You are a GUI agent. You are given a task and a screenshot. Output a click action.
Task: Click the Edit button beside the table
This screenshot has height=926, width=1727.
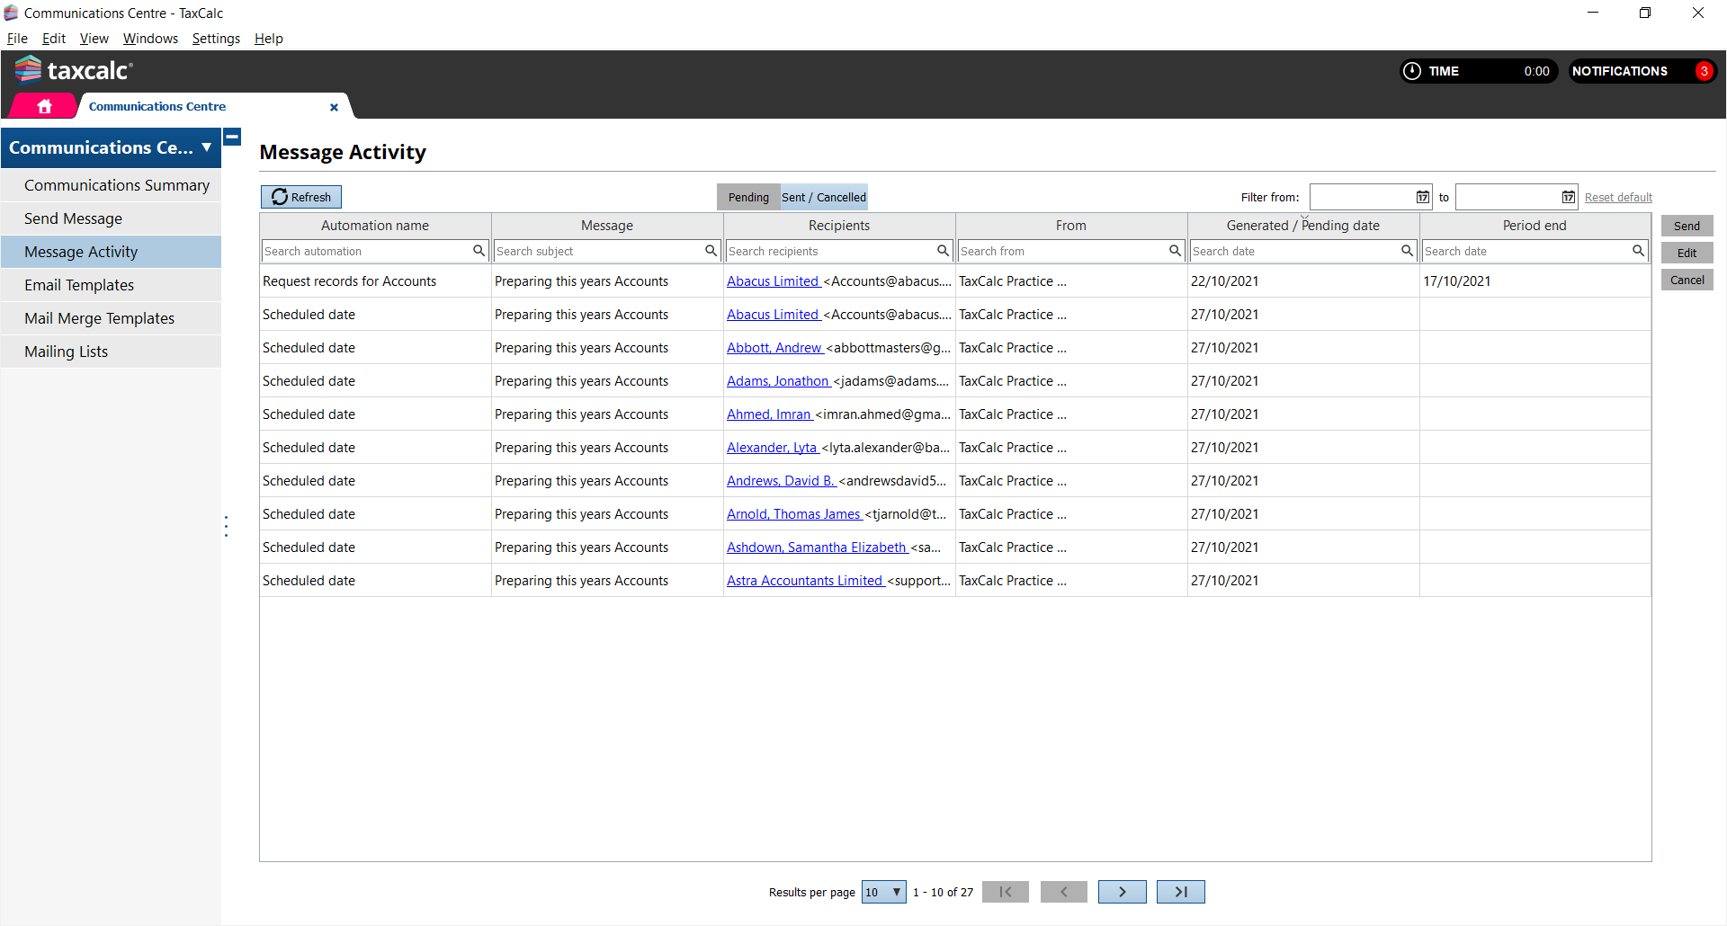(1687, 253)
